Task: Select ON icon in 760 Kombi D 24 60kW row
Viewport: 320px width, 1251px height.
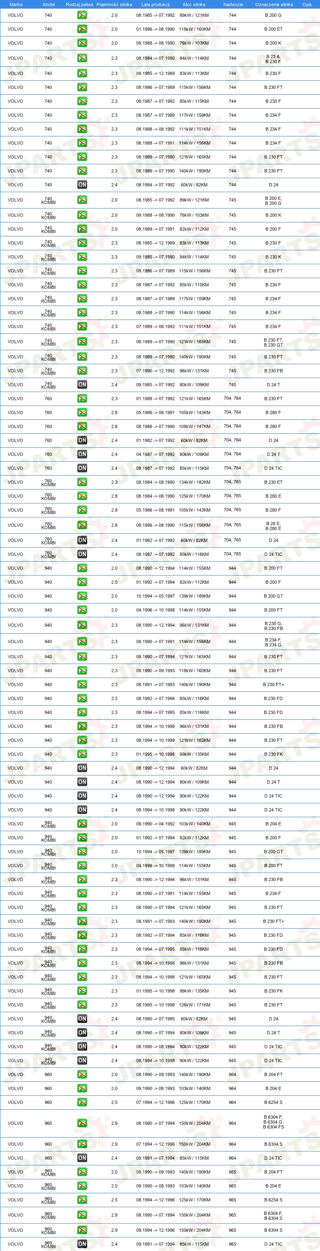Action: pos(82,540)
